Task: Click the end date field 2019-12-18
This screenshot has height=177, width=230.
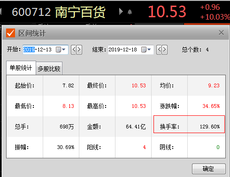Action: 131,50
